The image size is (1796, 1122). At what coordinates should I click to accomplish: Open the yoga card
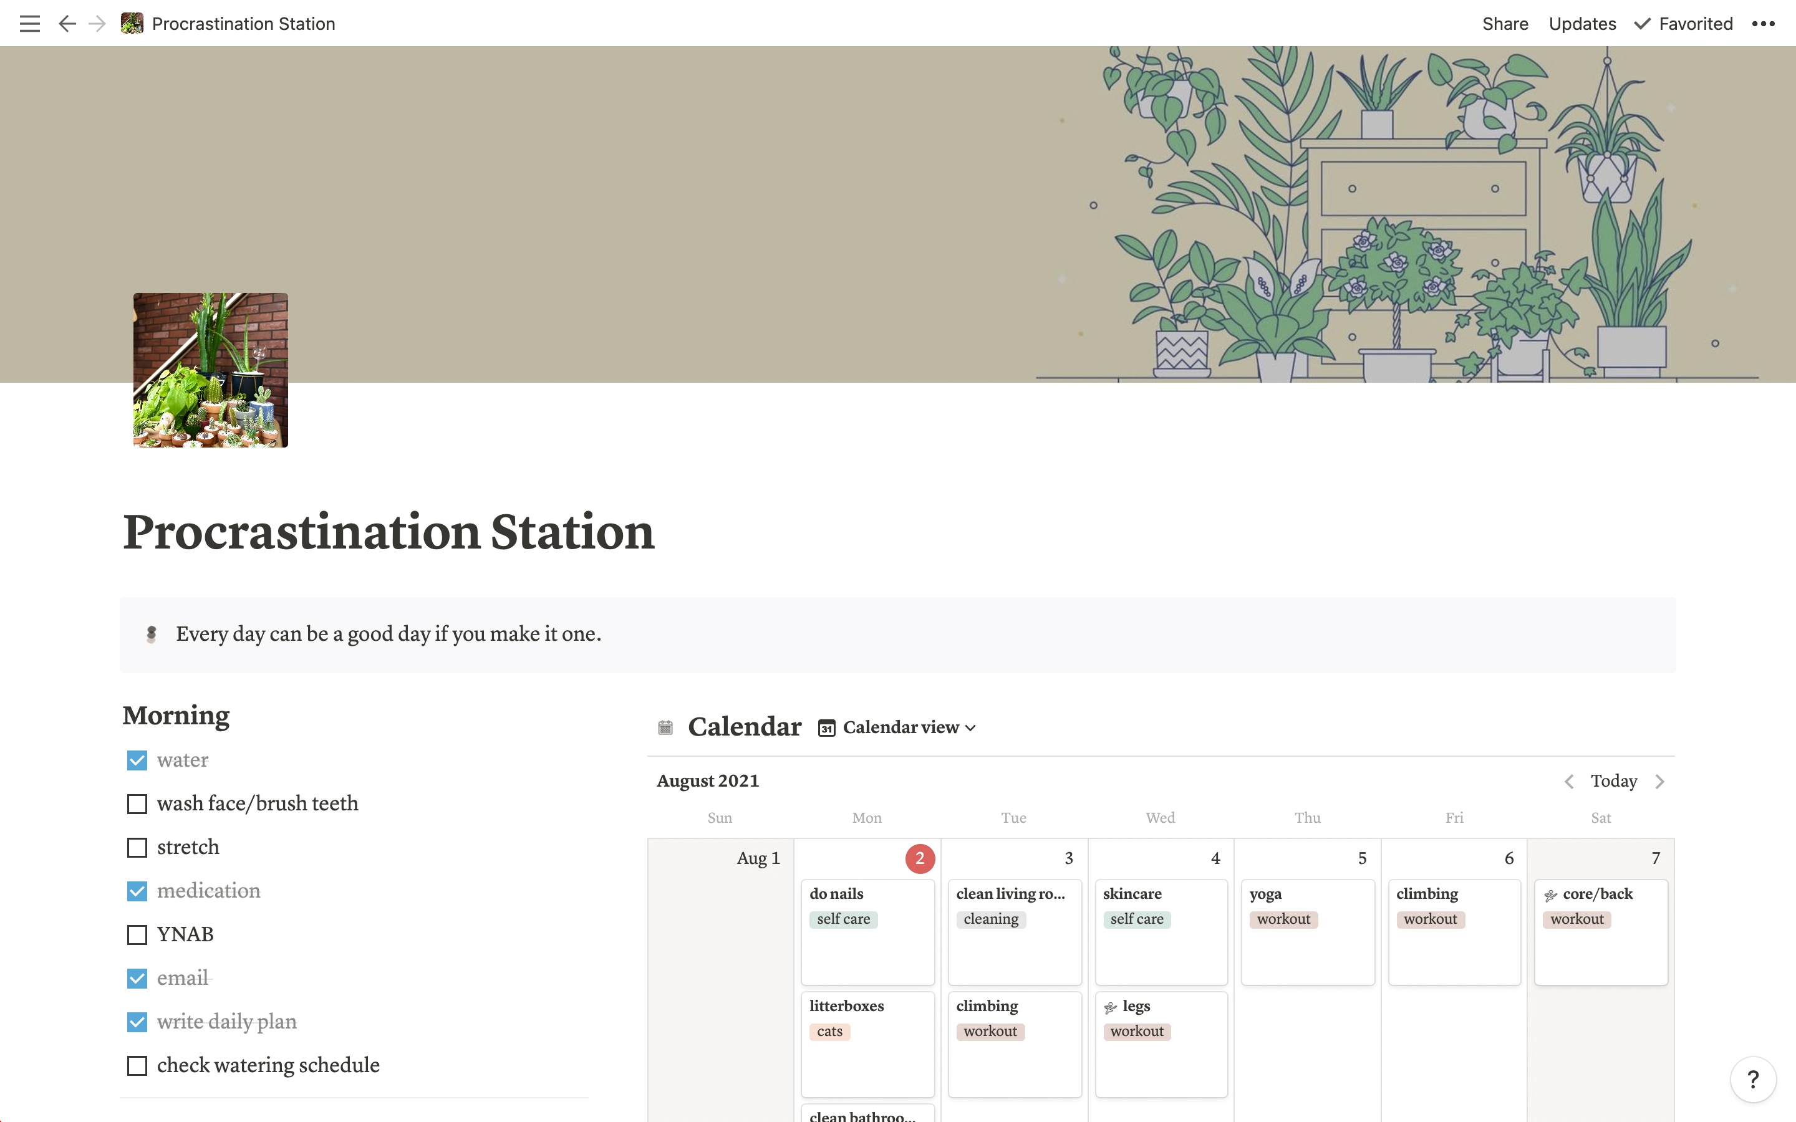point(1308,932)
